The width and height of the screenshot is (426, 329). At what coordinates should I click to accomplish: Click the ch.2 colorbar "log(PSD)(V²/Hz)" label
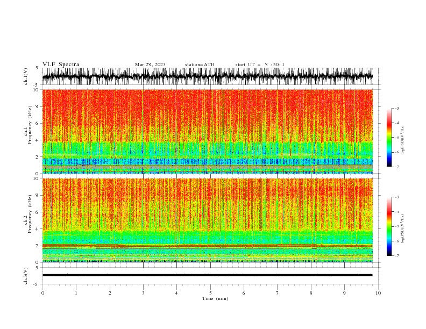(x=402, y=229)
